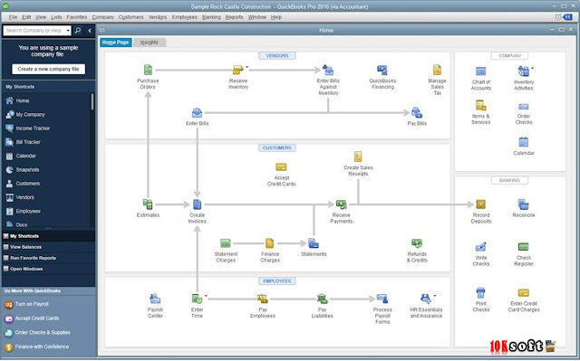Screen dimensions: 580x361
Task: Open the Reconcile icon
Action: [524, 204]
